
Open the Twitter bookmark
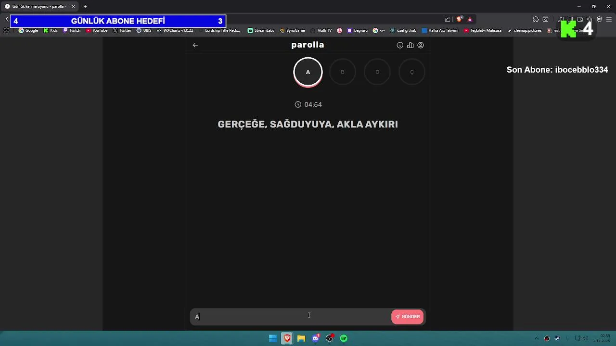pos(122,30)
